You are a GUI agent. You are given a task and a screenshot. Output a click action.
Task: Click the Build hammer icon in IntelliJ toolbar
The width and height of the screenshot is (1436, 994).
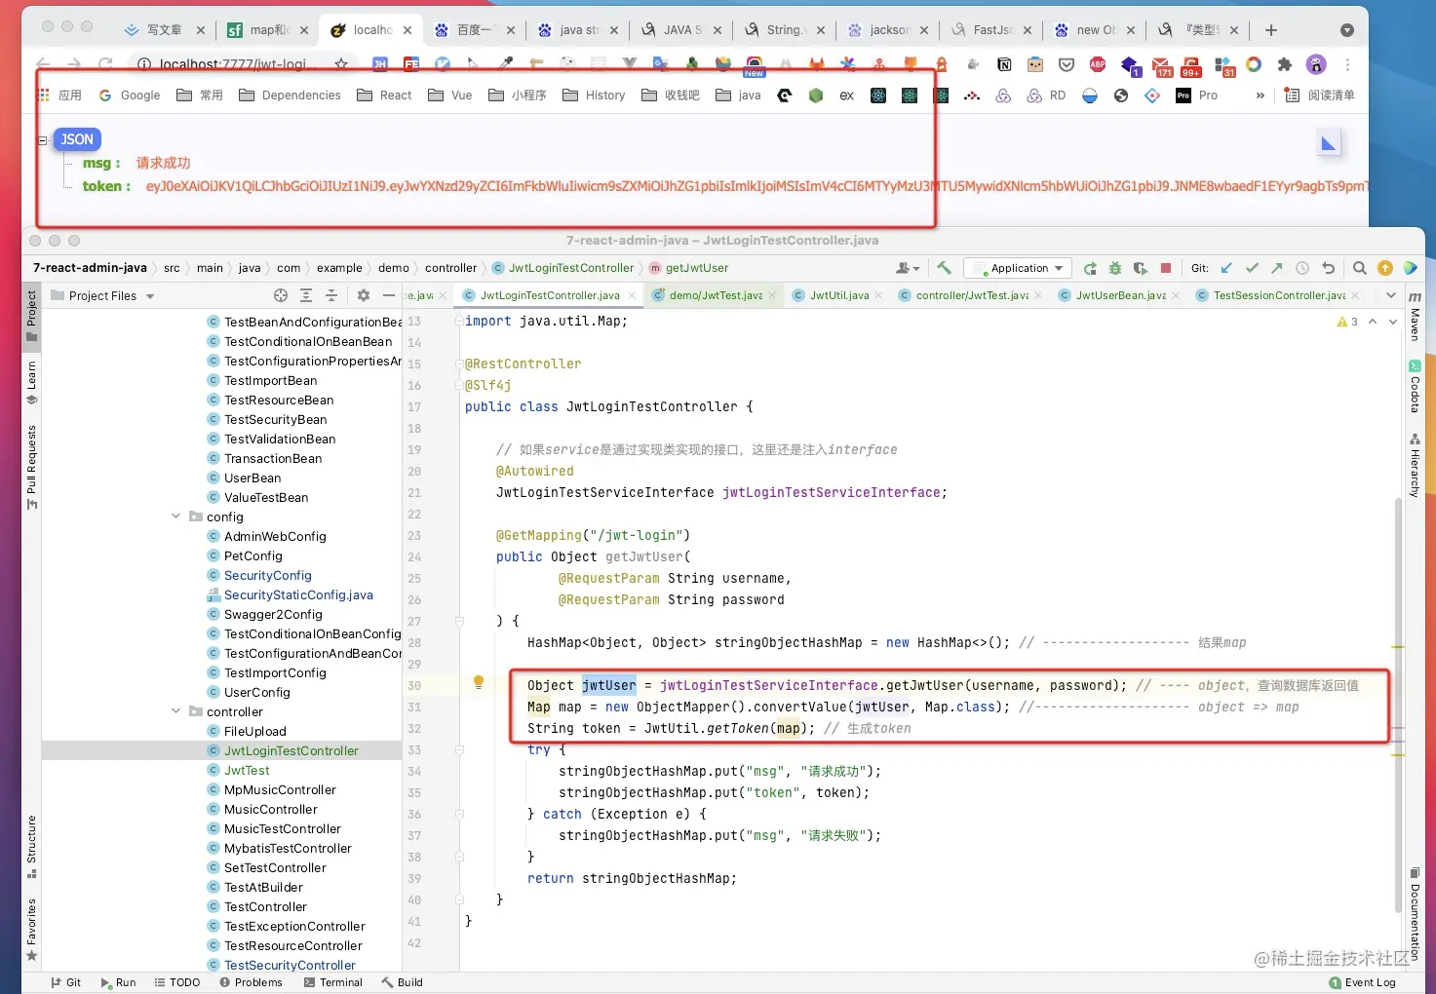tap(944, 268)
